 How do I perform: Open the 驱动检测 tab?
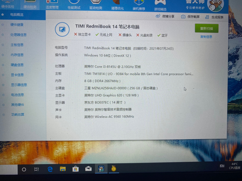(96, 5)
